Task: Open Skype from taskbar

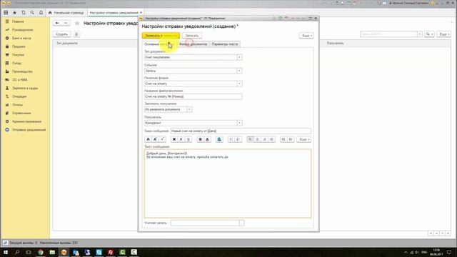Action: coord(99,252)
